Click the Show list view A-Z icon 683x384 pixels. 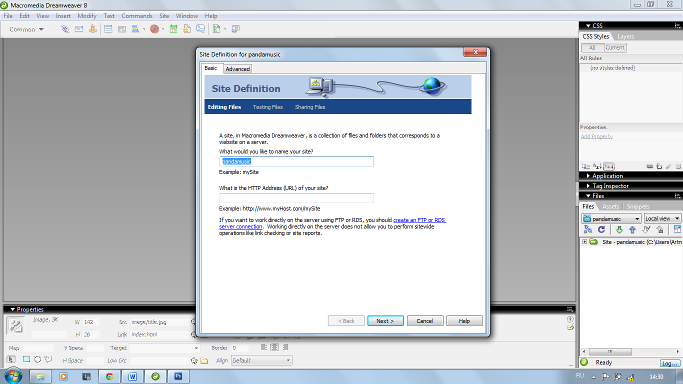[597, 166]
